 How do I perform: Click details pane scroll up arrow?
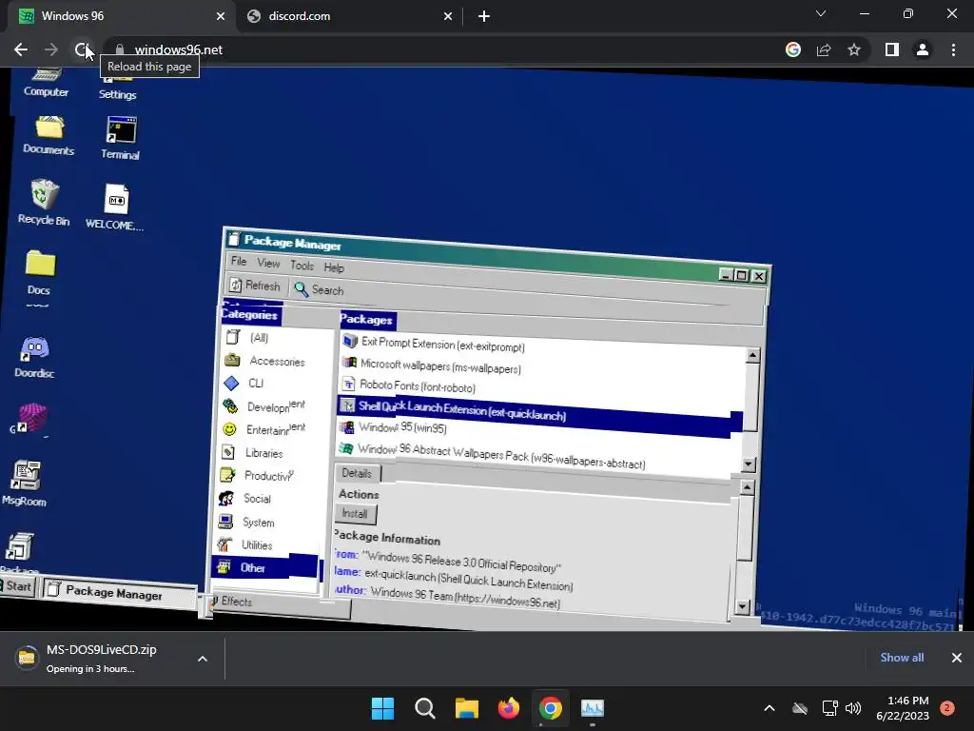click(x=748, y=487)
